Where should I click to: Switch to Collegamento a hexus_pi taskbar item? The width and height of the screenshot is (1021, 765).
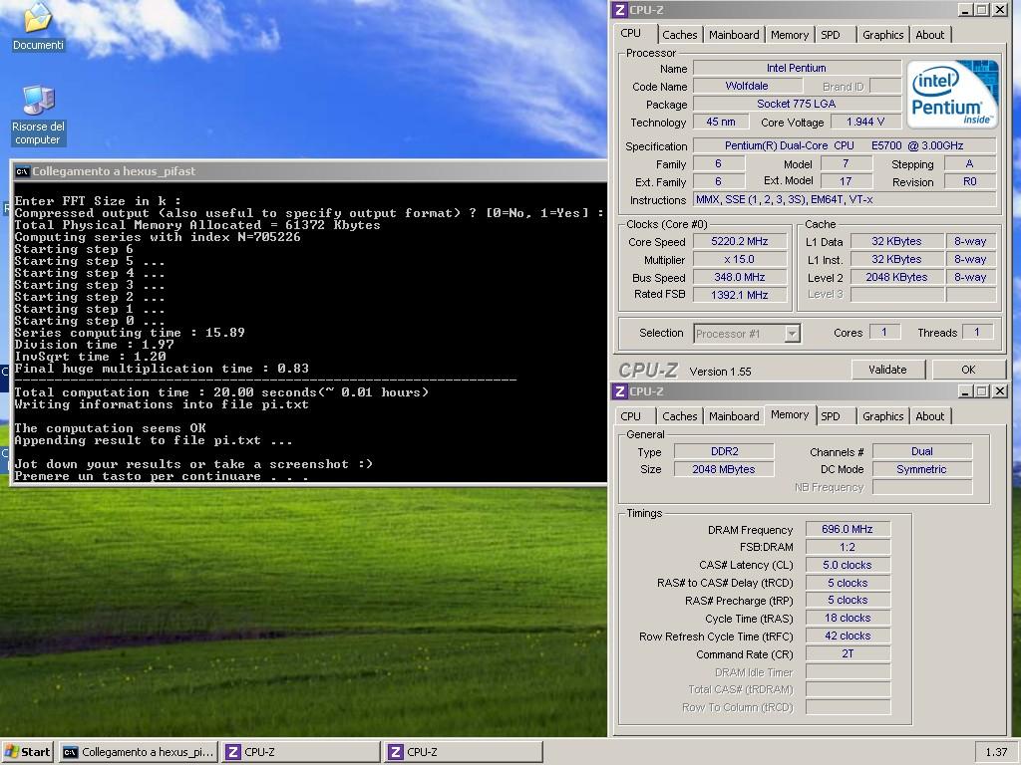tap(139, 752)
